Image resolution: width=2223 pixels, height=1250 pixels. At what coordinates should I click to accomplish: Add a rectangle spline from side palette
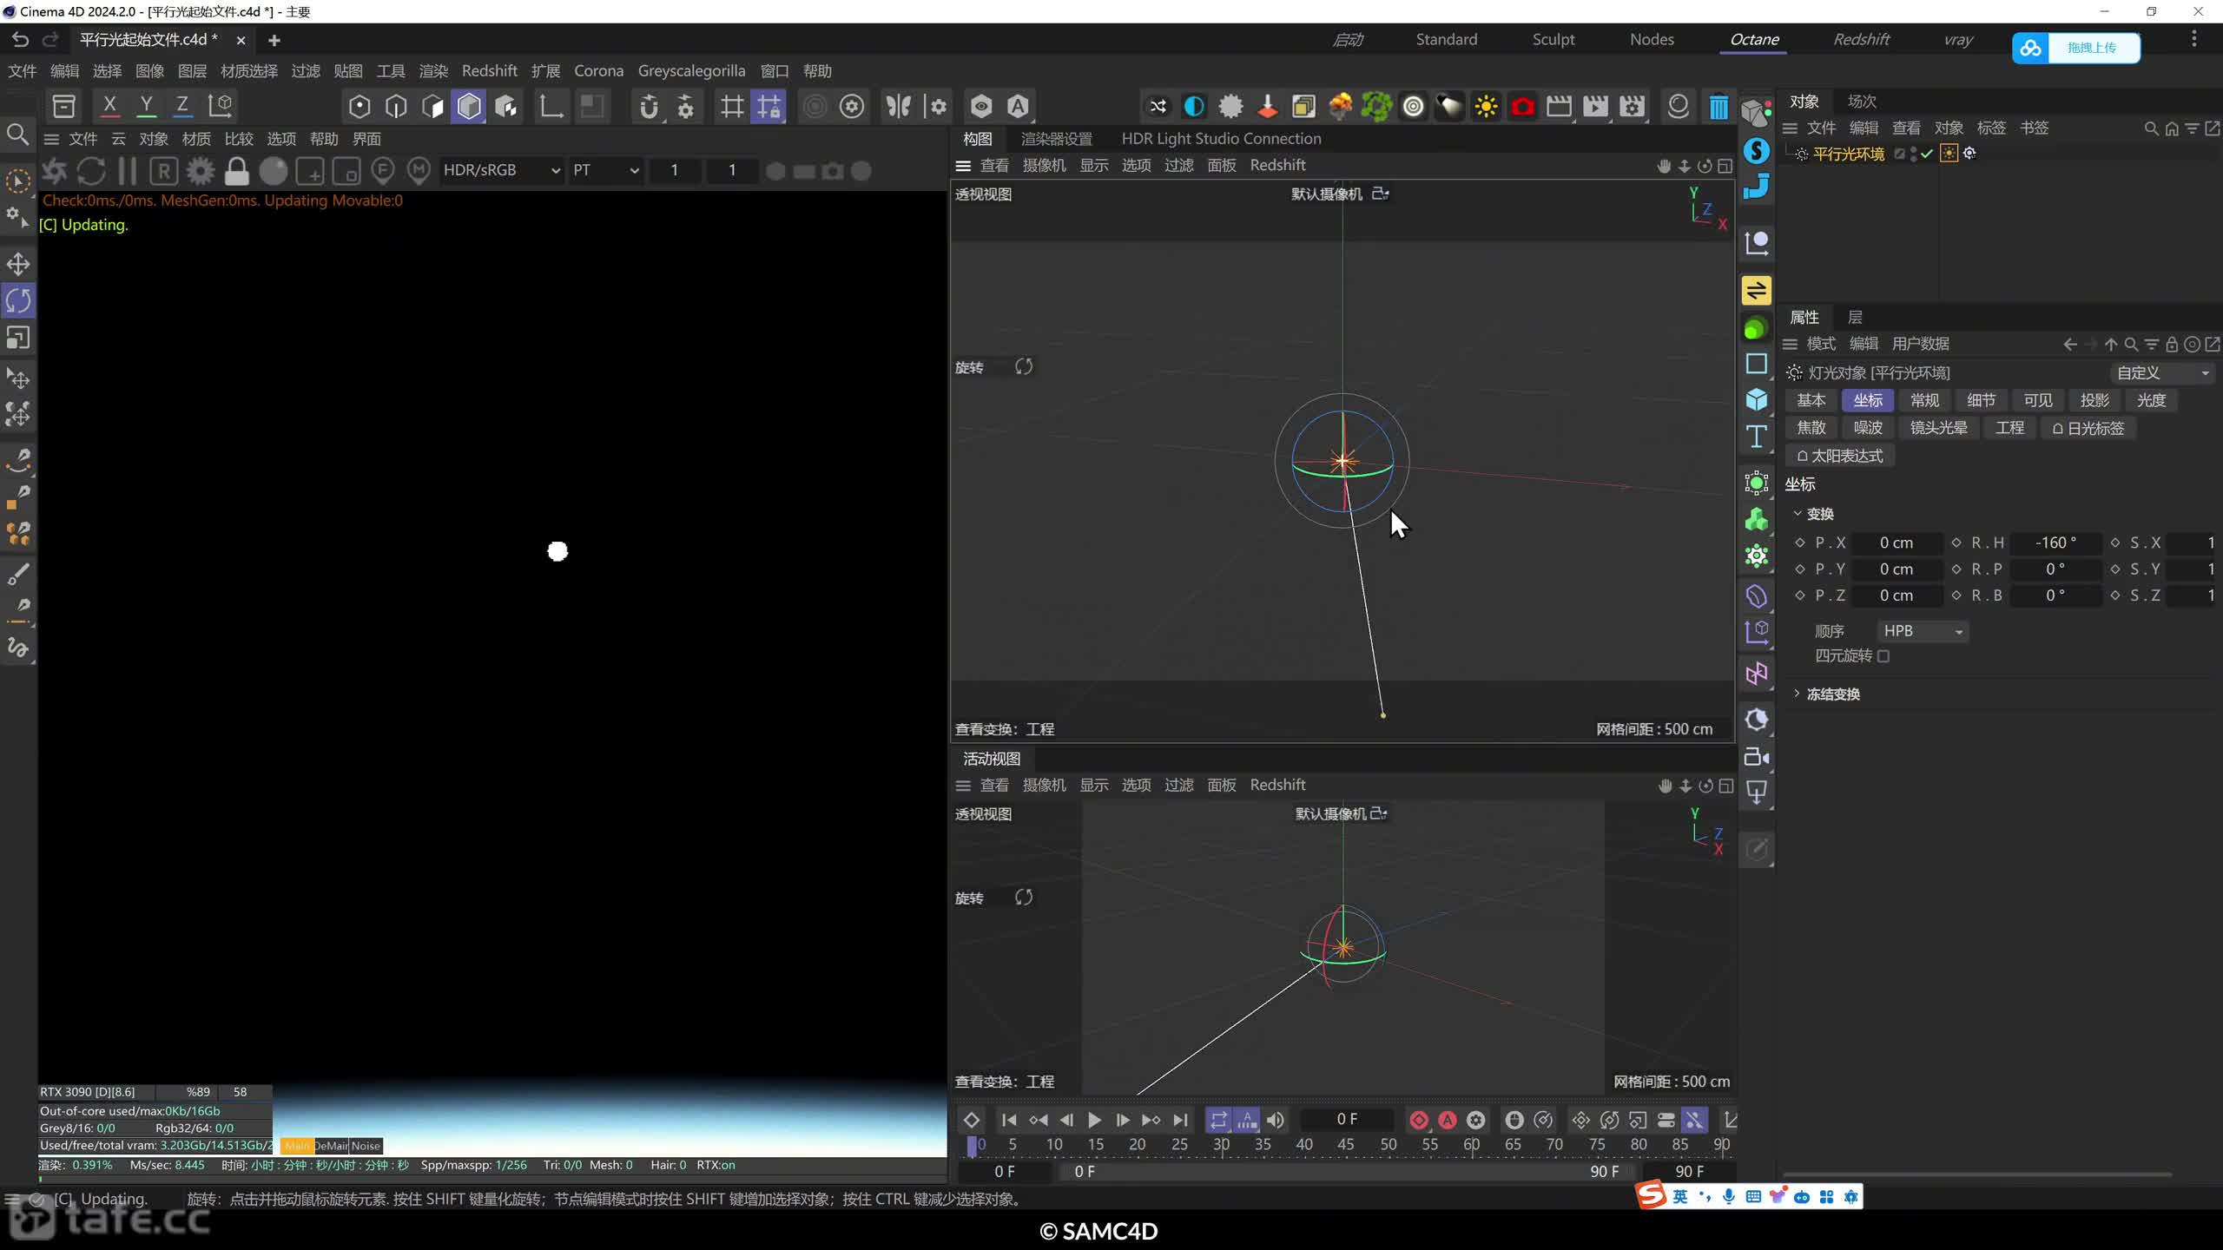[x=1756, y=364]
